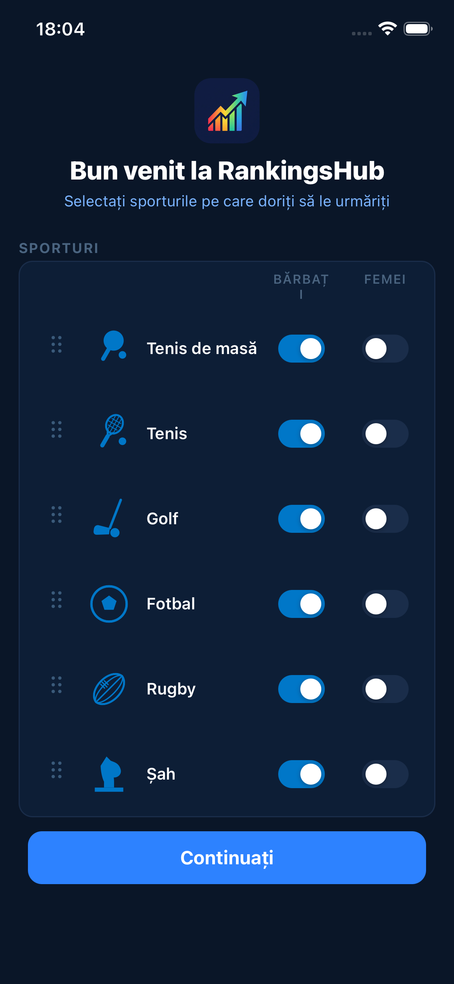Switch on the women's Rugby toggle
The image size is (454, 984).
coord(385,689)
